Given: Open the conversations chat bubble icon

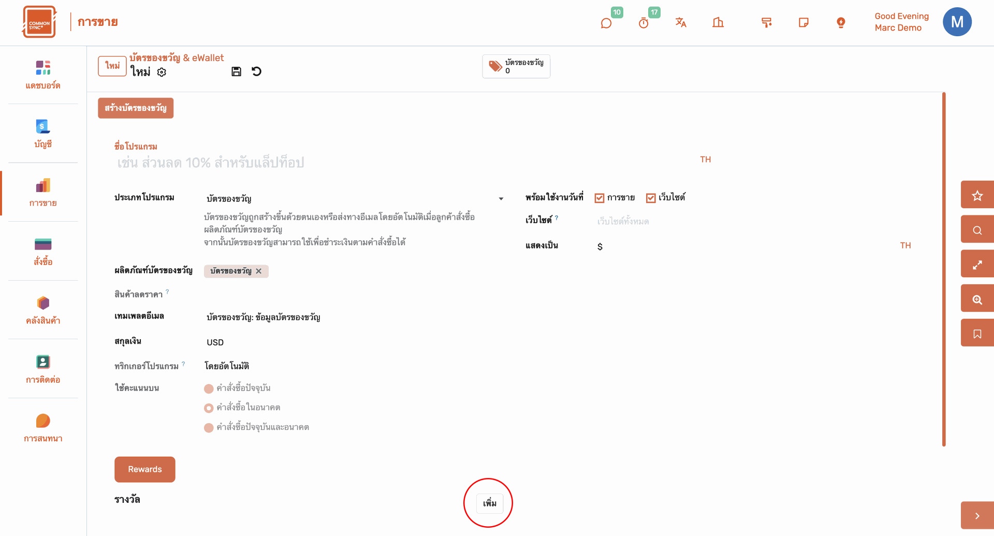Looking at the screenshot, I should 606,23.
